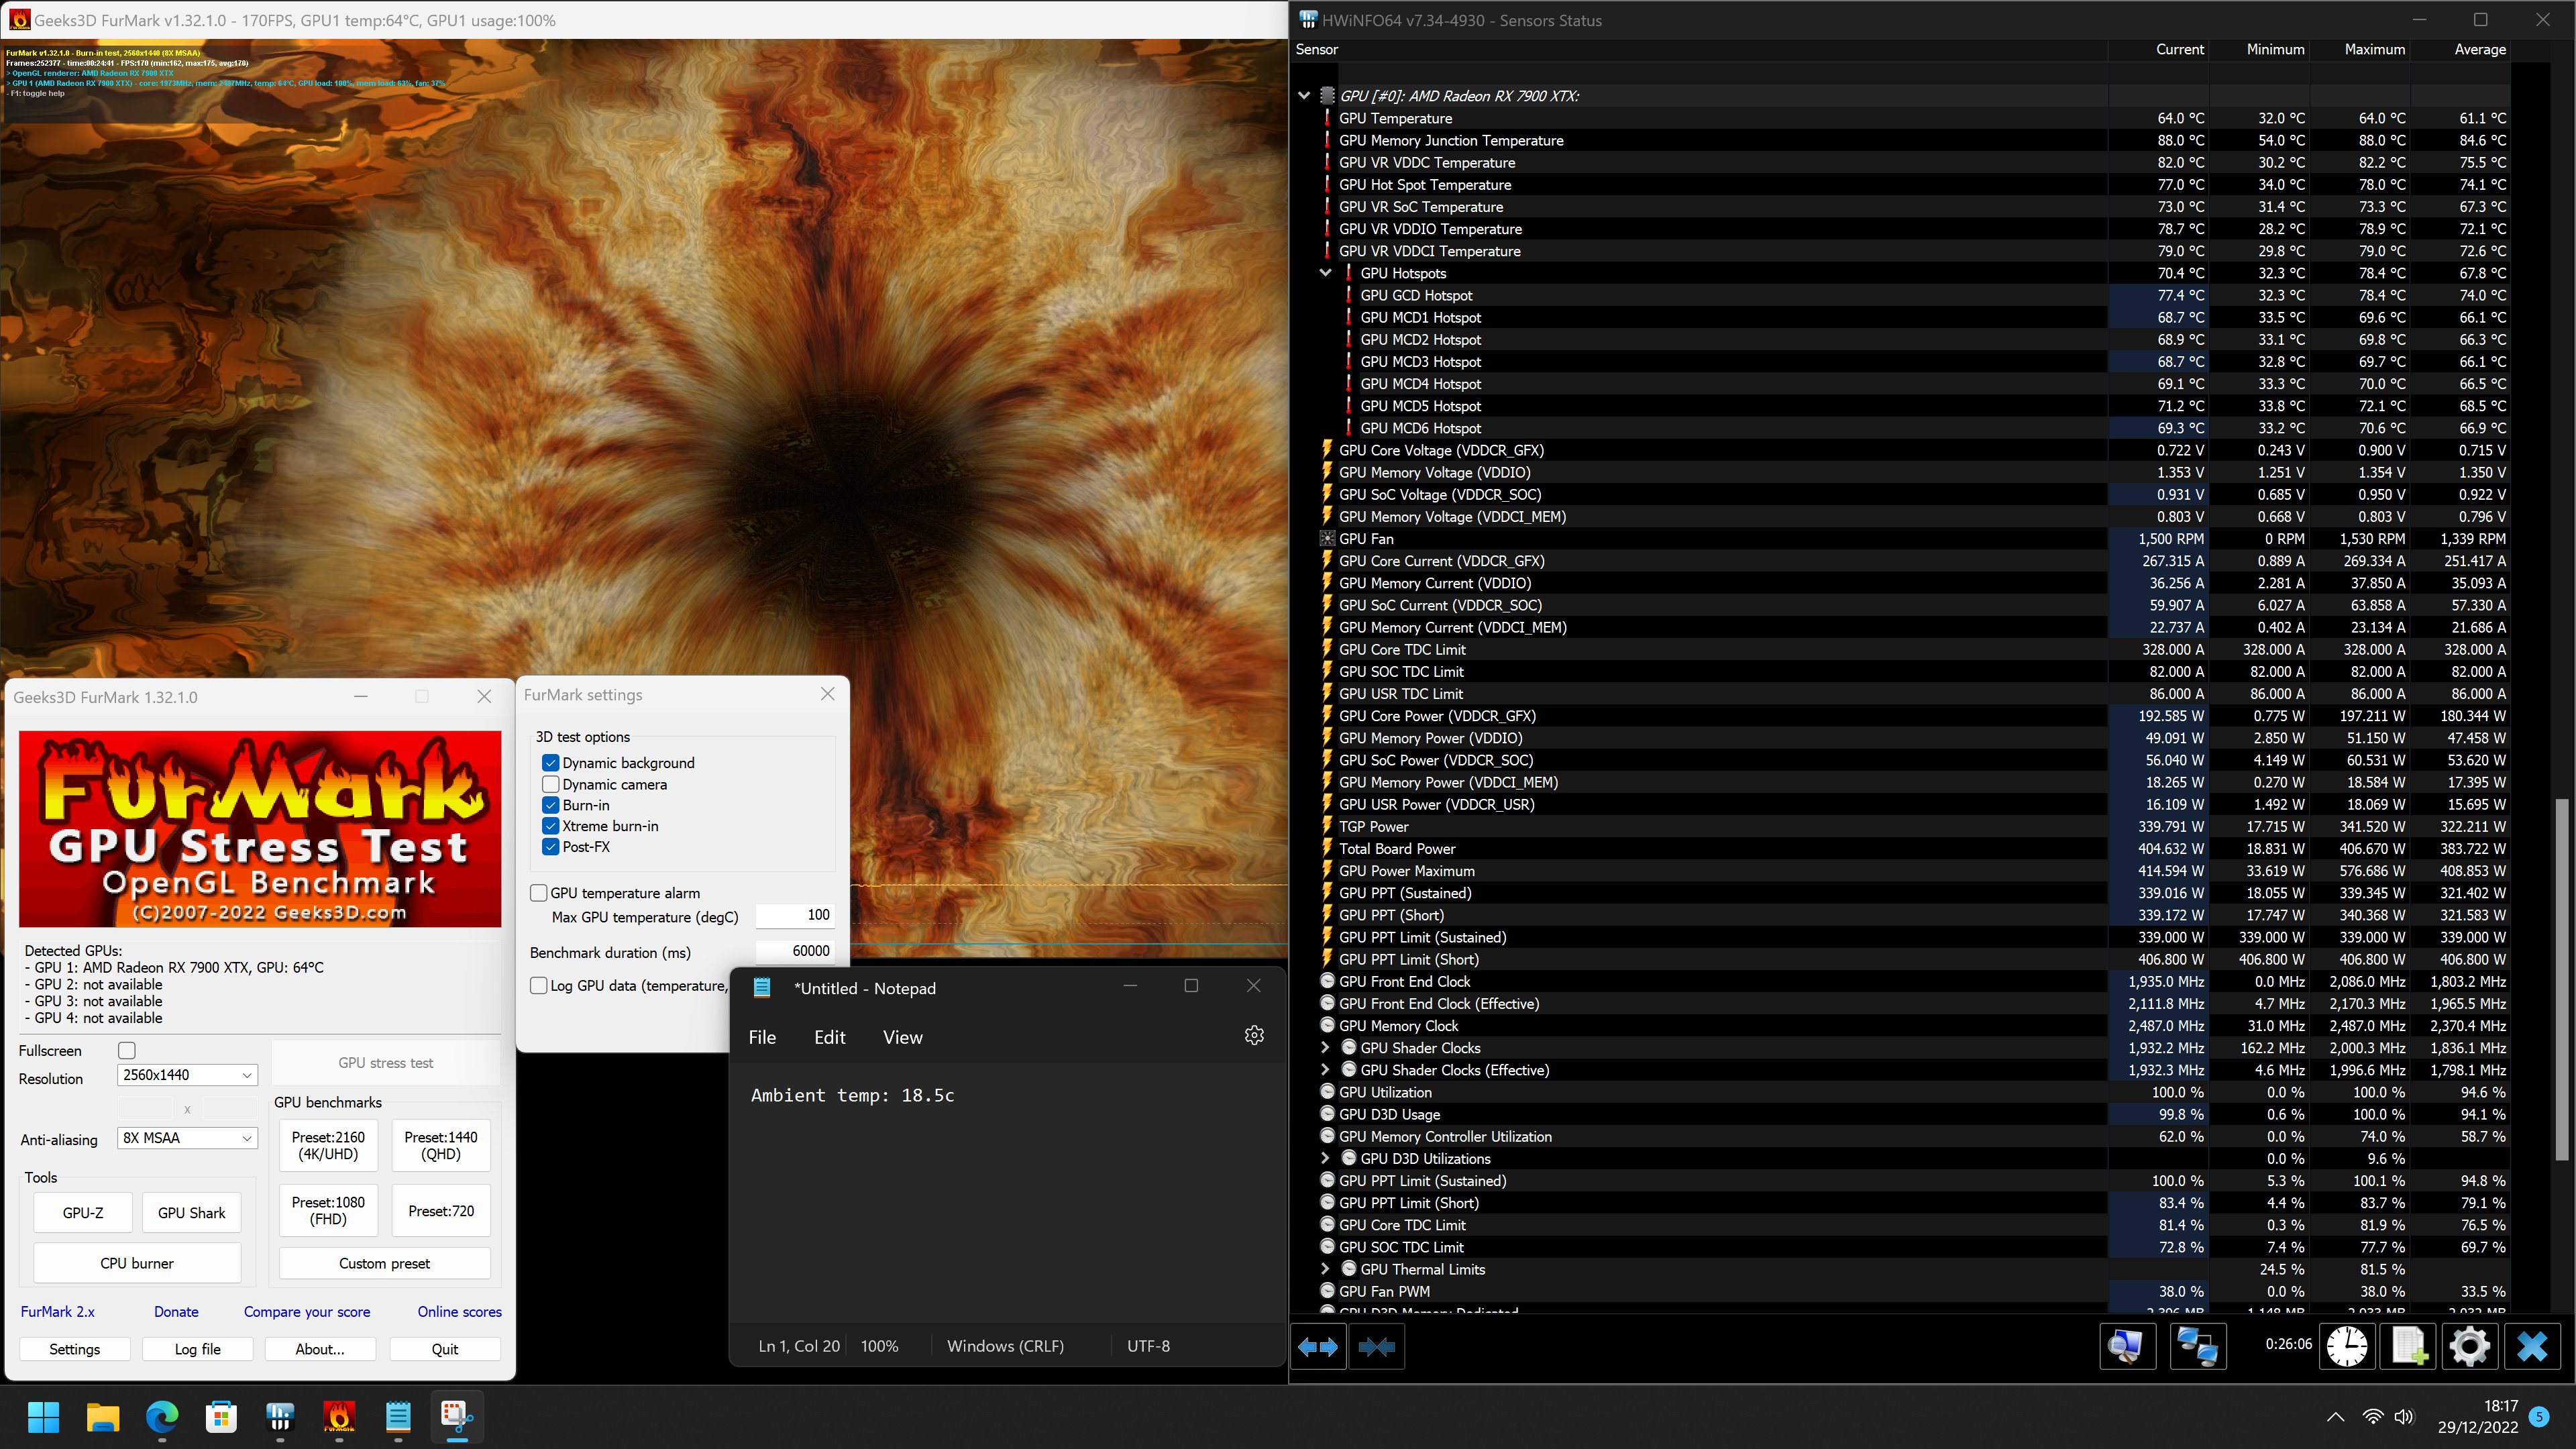
Task: Click the HWiNFO sensors vertical scrollbar thumb
Action: [2561, 980]
